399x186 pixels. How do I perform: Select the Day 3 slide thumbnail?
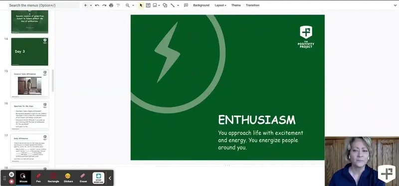click(29, 52)
